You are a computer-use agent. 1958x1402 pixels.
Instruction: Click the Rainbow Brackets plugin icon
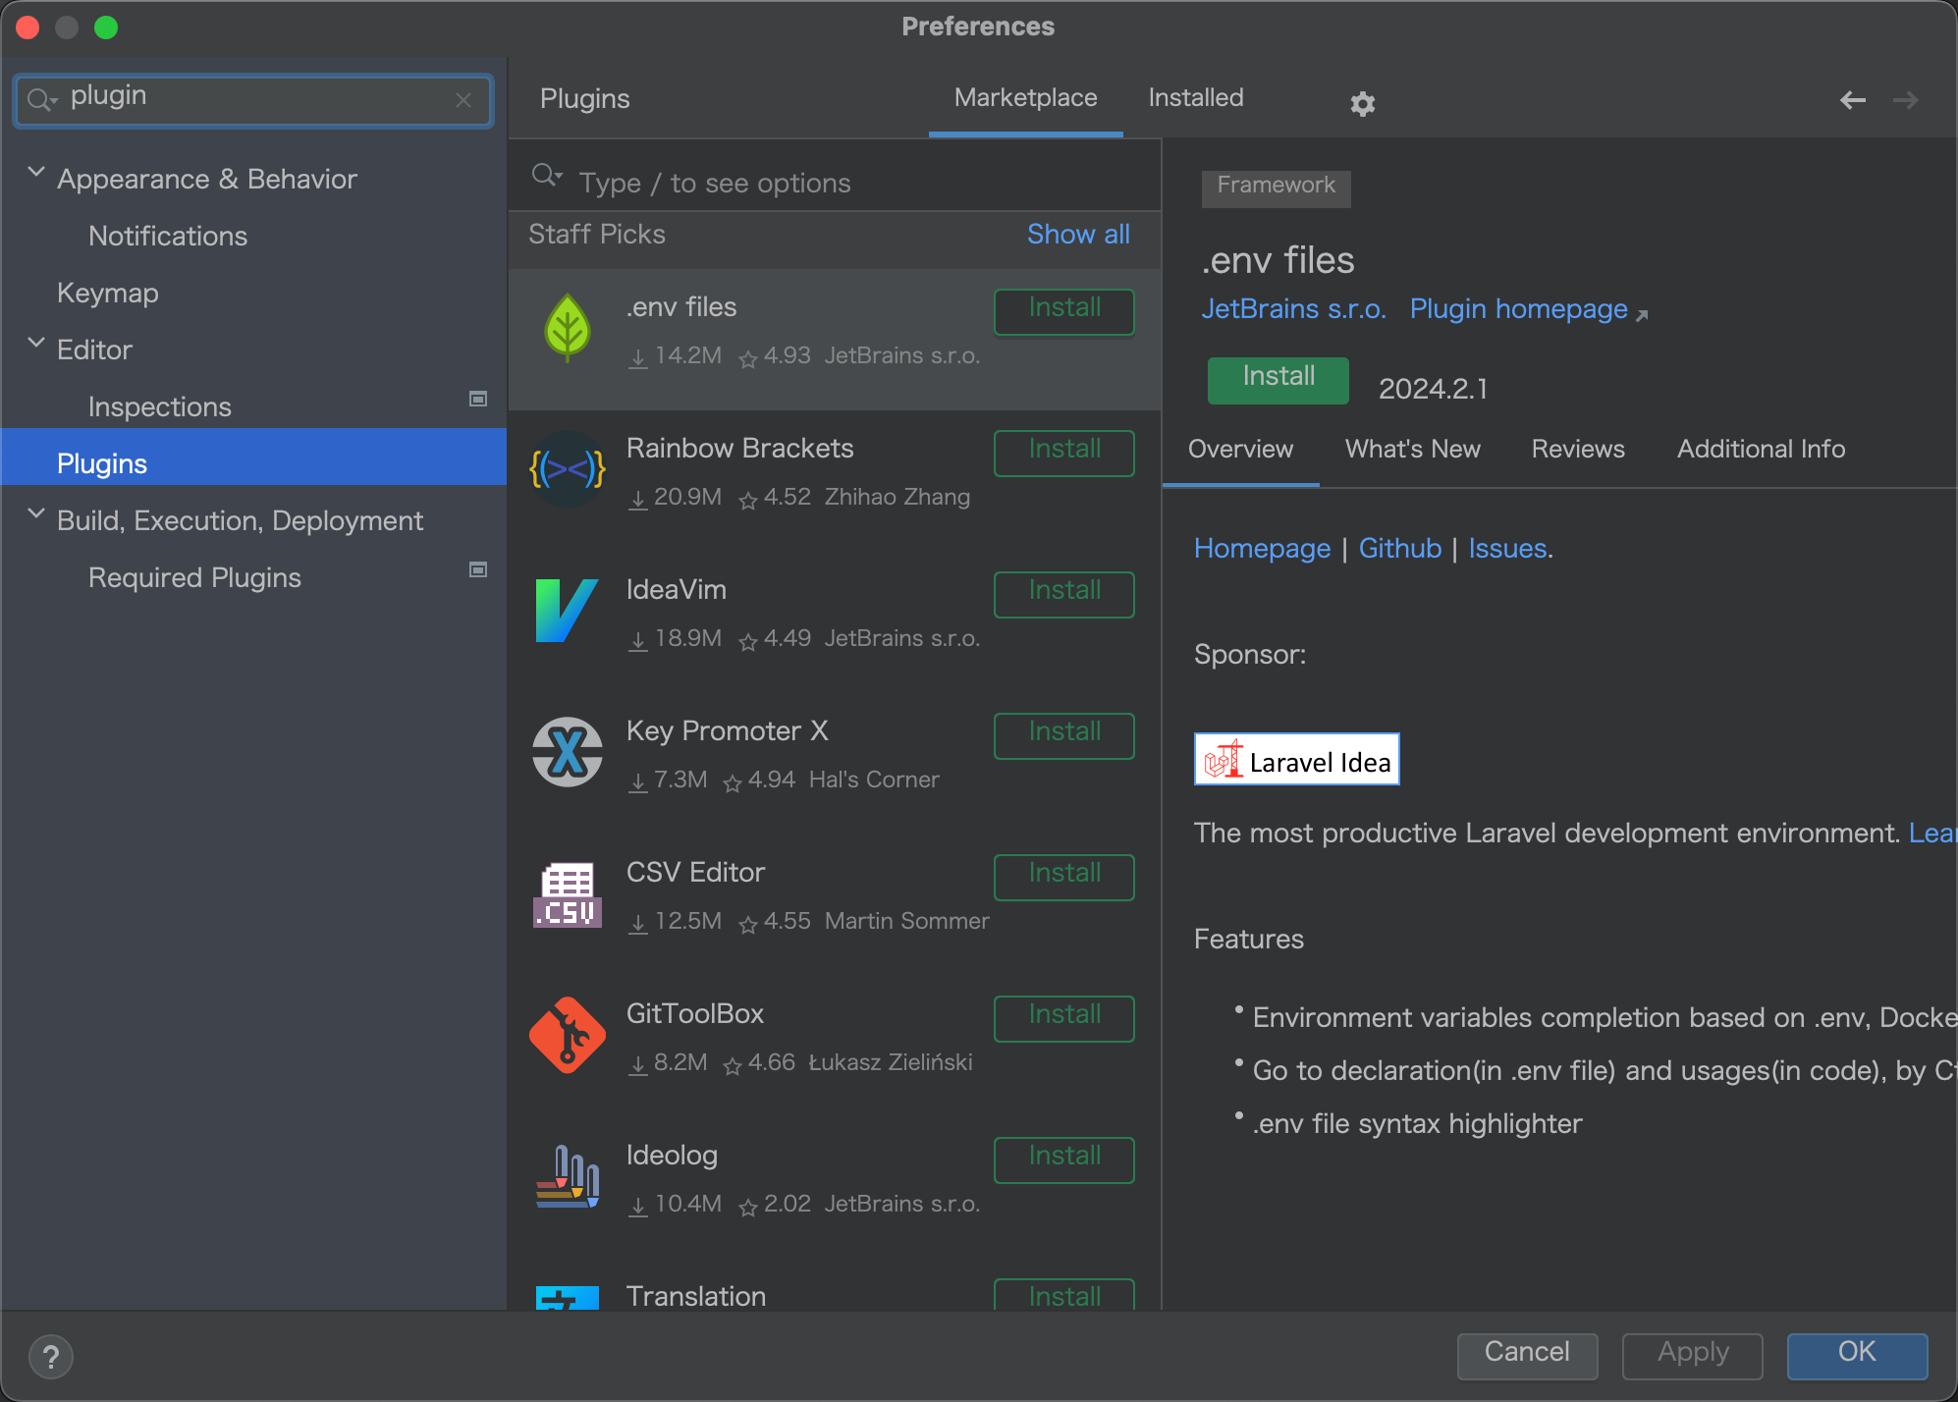click(567, 469)
